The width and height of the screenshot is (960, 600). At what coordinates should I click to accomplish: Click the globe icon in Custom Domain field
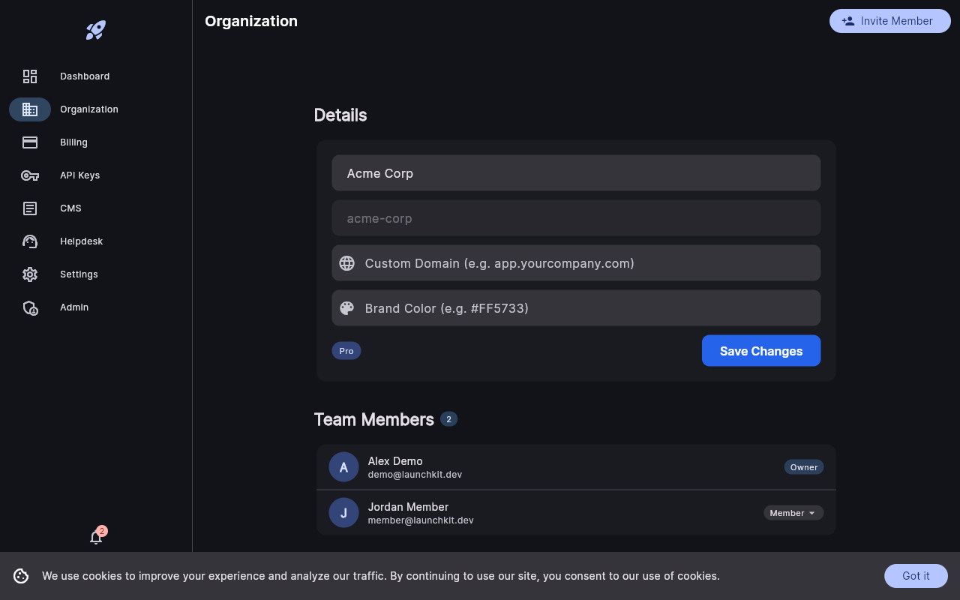(346, 263)
